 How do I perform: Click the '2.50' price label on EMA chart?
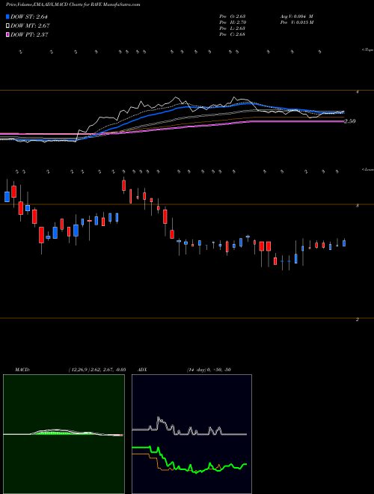point(350,121)
